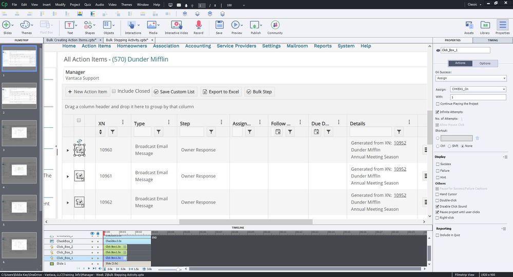Click the timeline lock-all padlock icon

click(98, 233)
